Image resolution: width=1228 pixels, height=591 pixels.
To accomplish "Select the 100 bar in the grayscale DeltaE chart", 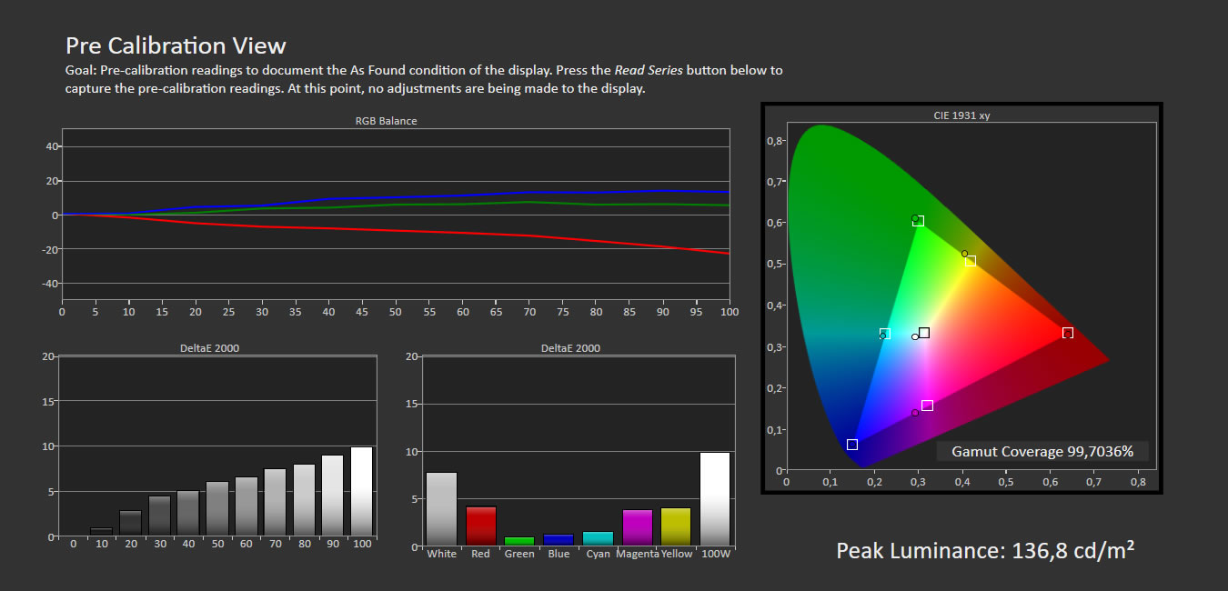I will [x=362, y=491].
